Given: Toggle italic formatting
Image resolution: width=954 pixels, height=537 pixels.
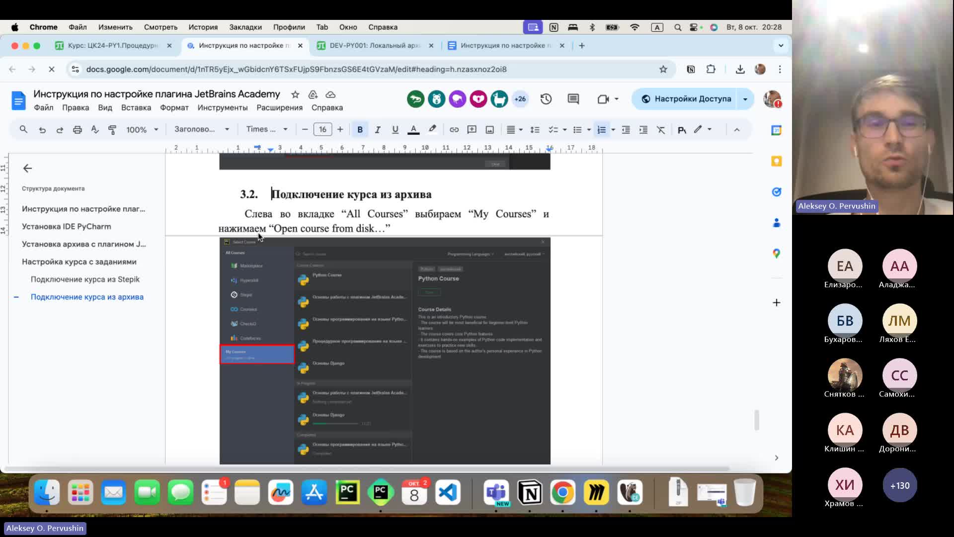Looking at the screenshot, I should coord(378,130).
